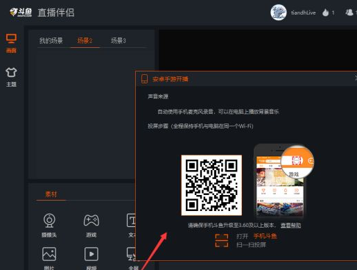
Task: Select the 素材 materials tab
Action: [51, 194]
